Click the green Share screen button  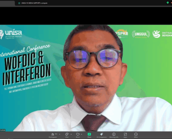(89, 135)
